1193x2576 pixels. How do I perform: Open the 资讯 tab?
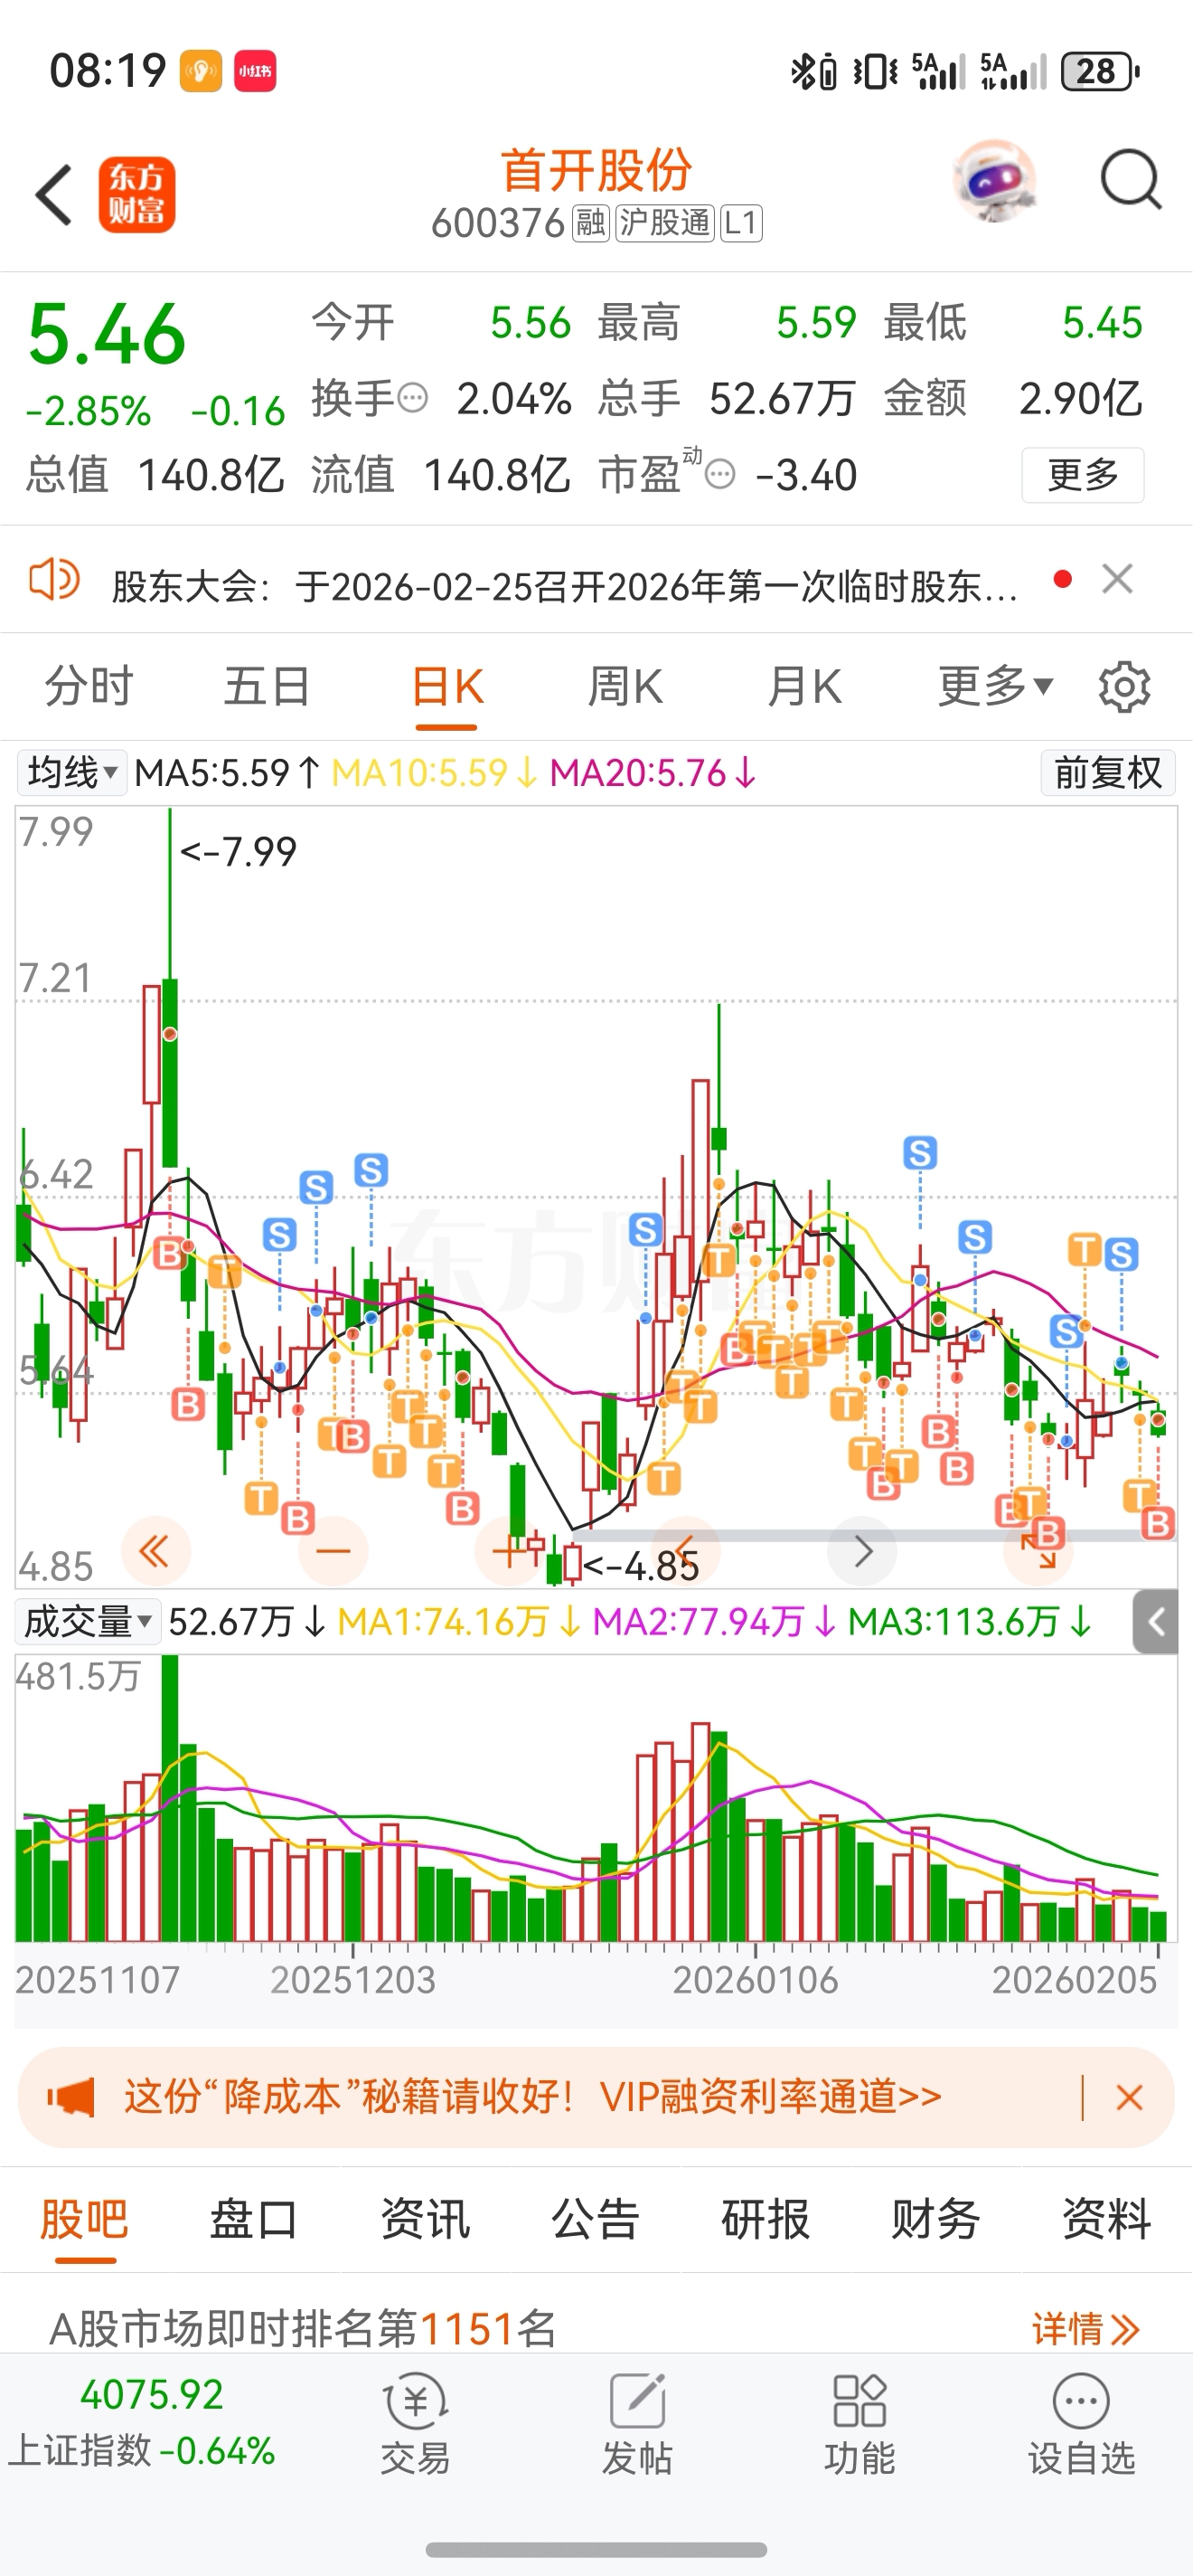(x=426, y=2219)
